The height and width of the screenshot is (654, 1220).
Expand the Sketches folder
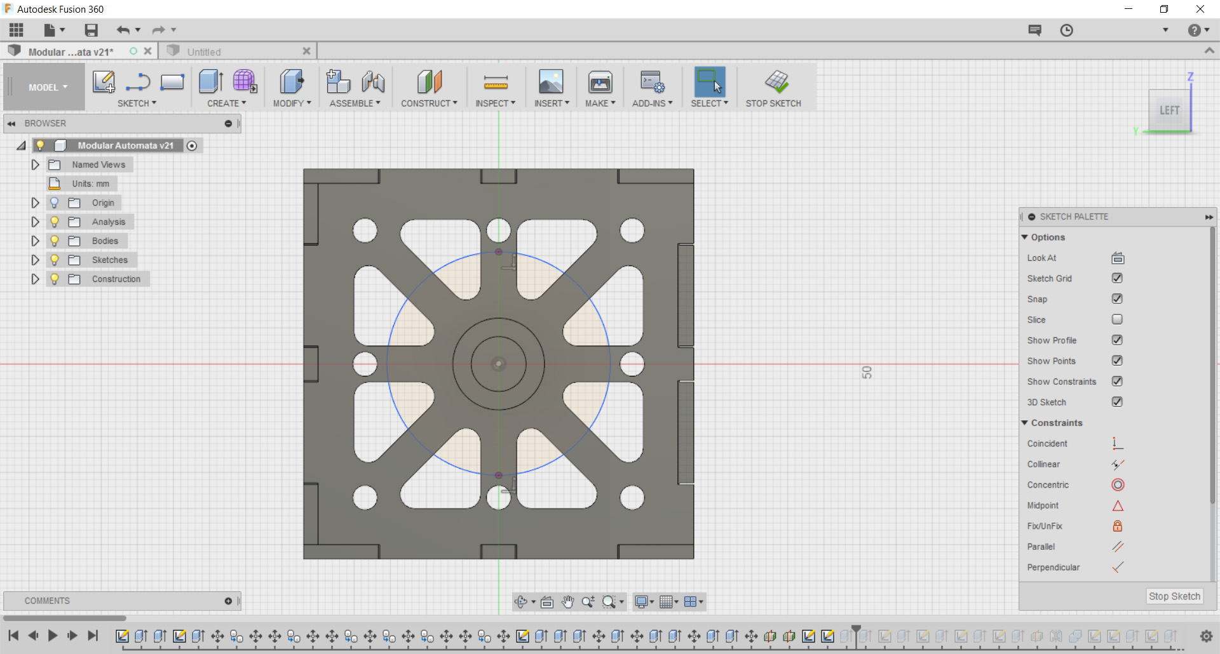point(35,260)
